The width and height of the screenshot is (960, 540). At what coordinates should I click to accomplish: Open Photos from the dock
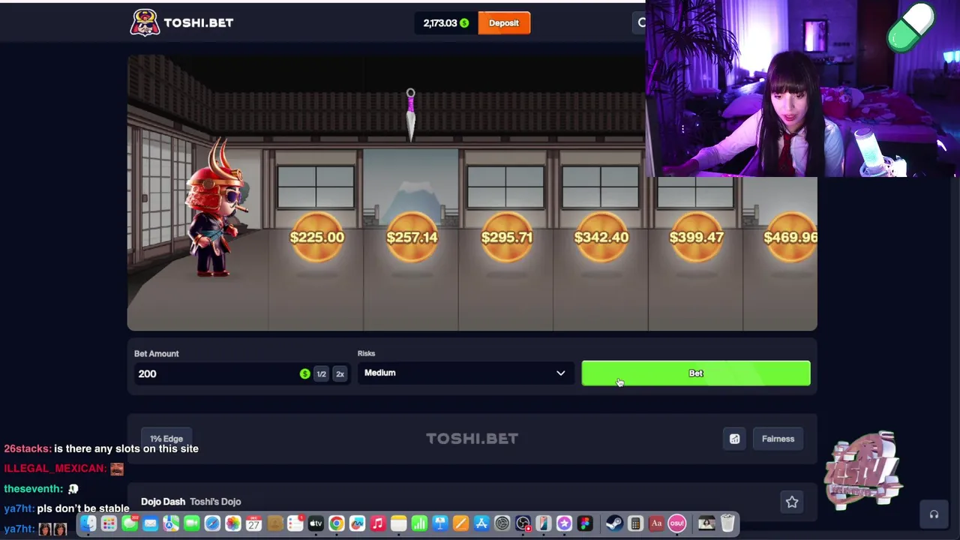tap(233, 523)
